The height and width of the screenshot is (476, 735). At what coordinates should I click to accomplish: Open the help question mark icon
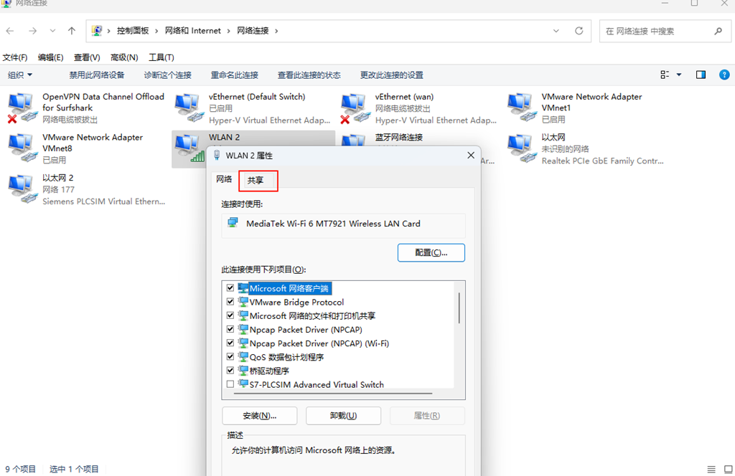tap(724, 75)
